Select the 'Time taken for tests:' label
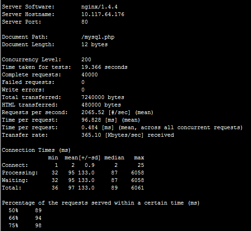This screenshot has width=251, height=231. pos(36,67)
